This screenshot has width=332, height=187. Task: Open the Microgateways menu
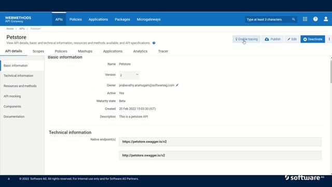tap(149, 19)
